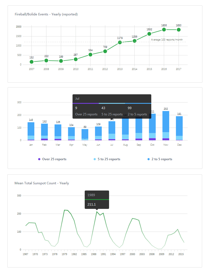Hide the 'Over 25 reports' legend series
210x274 pixels.
point(54,159)
